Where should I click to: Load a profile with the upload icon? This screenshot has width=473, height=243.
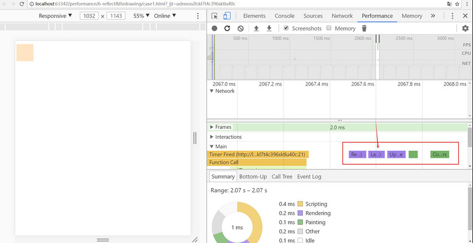pyautogui.click(x=256, y=28)
